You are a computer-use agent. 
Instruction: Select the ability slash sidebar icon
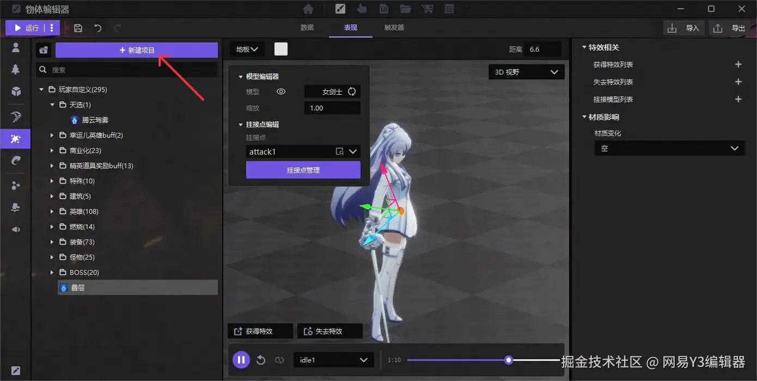[16, 117]
